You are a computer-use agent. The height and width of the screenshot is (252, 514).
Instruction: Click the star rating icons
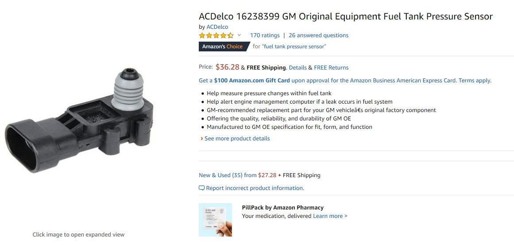coord(216,35)
